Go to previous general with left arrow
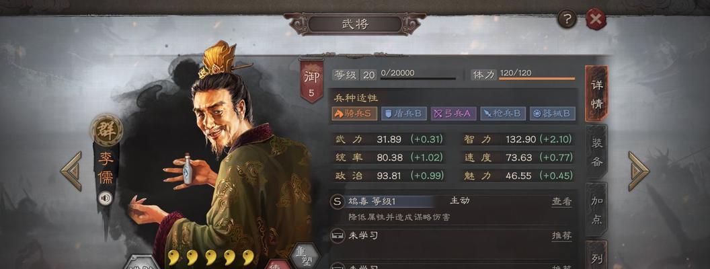 [71, 171]
